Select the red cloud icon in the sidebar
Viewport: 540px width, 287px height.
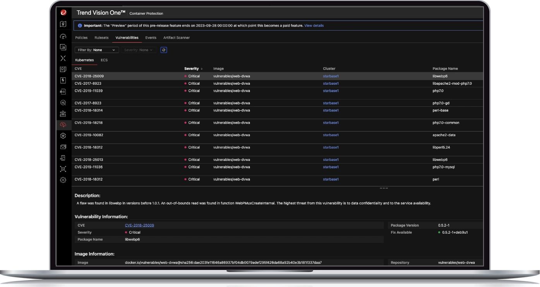coord(63,125)
